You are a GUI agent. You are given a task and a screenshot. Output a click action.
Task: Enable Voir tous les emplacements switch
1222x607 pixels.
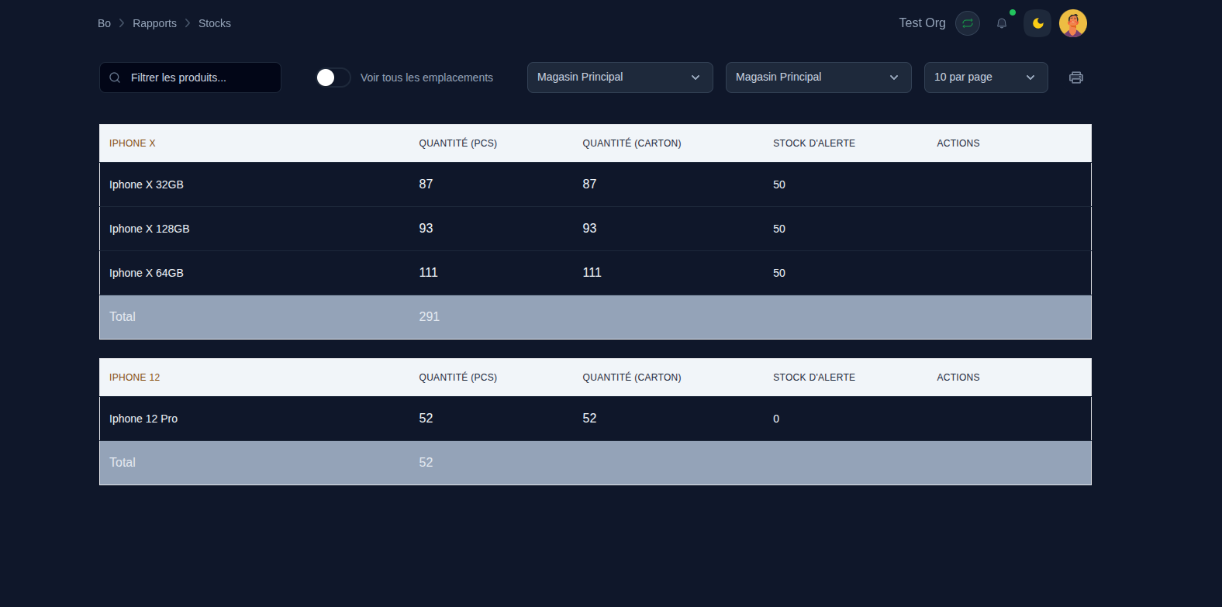[333, 78]
